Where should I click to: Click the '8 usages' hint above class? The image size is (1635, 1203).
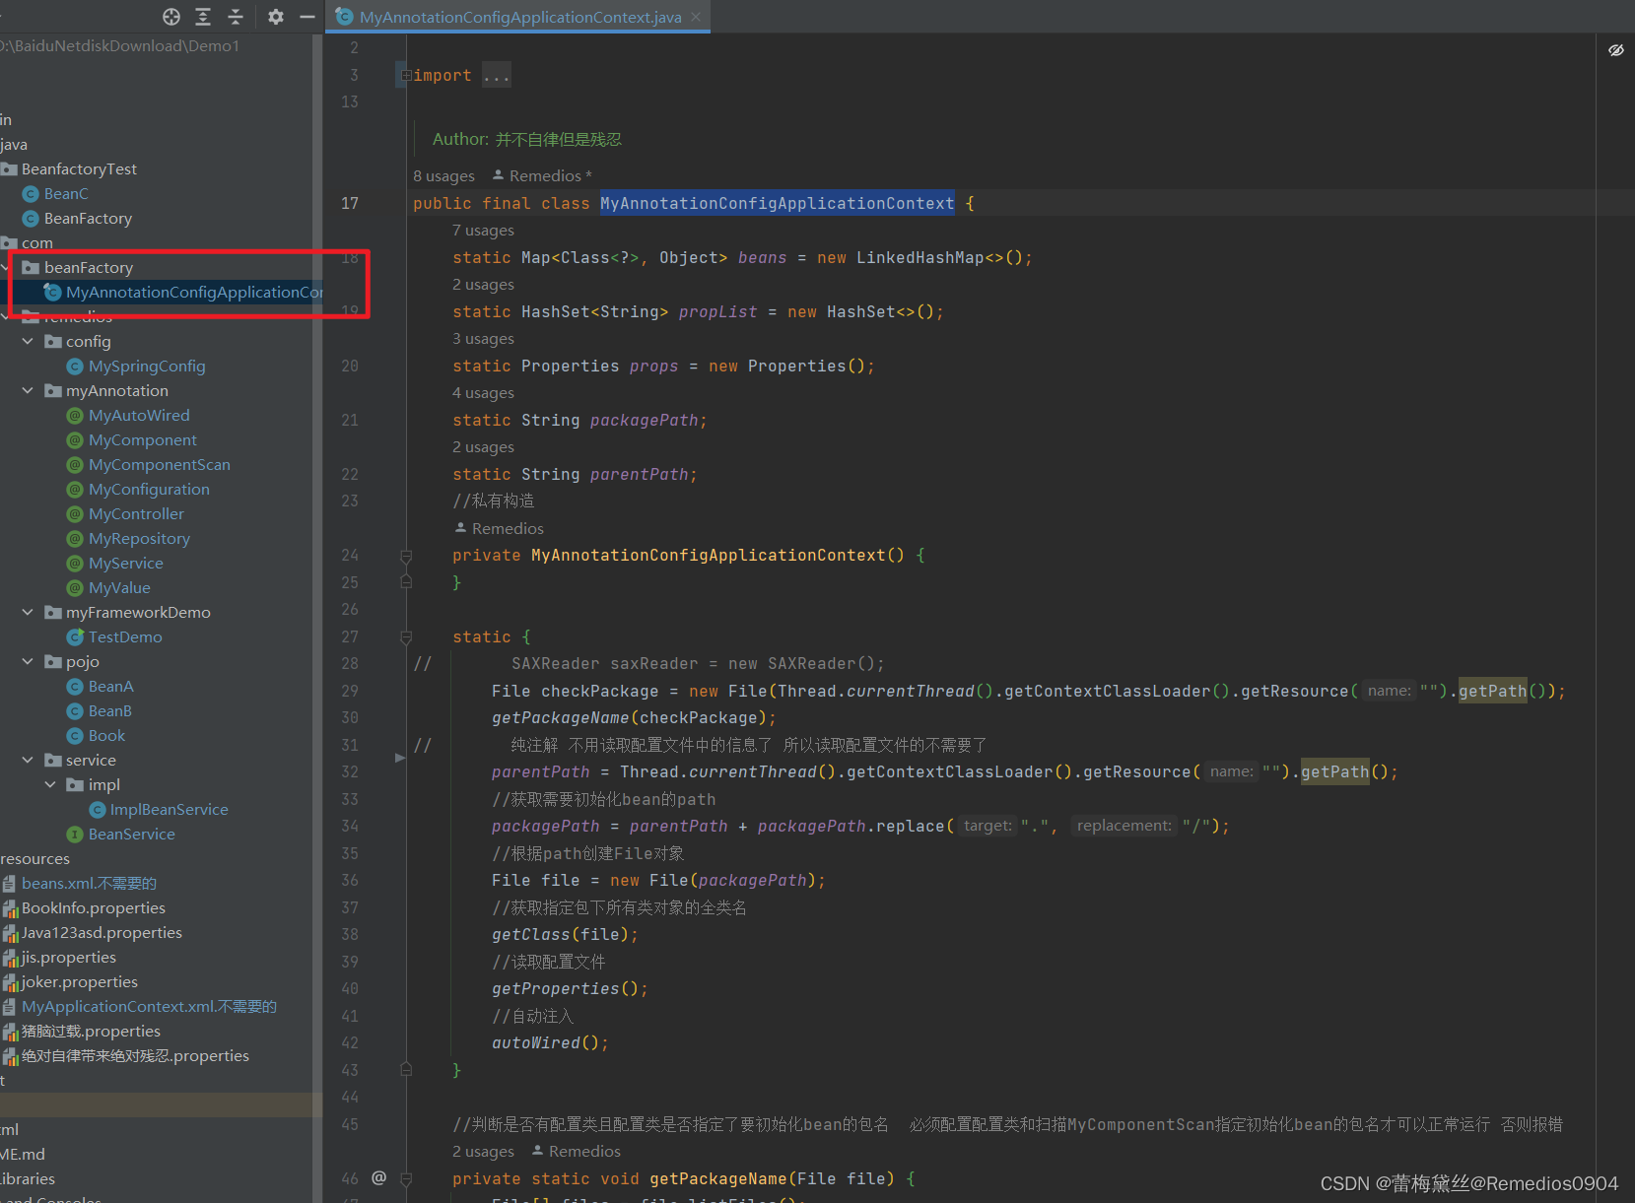[443, 176]
